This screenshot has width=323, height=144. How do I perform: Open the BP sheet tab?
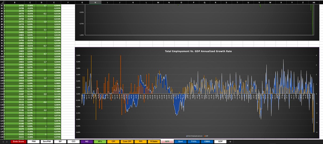[x=60, y=141]
